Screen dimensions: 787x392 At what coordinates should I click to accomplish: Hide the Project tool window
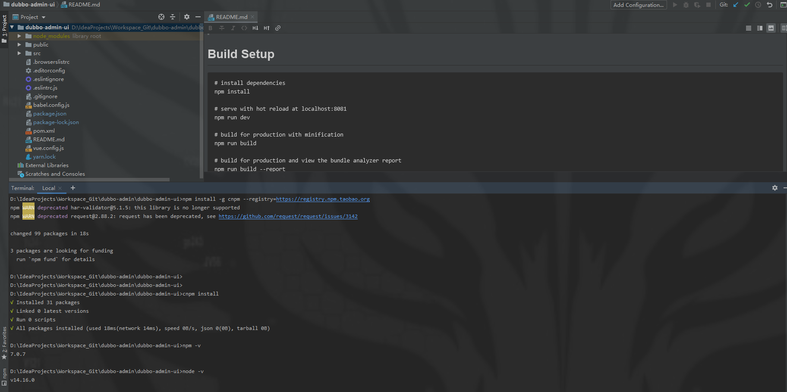(x=198, y=17)
